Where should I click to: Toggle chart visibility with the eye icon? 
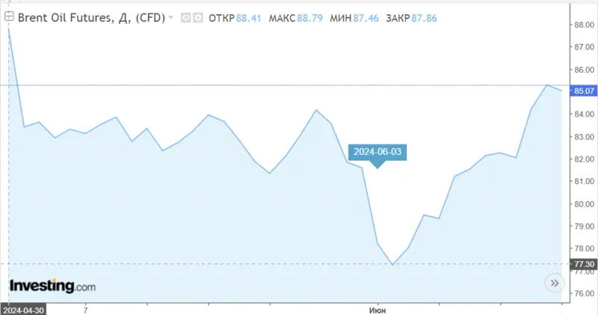186,16
